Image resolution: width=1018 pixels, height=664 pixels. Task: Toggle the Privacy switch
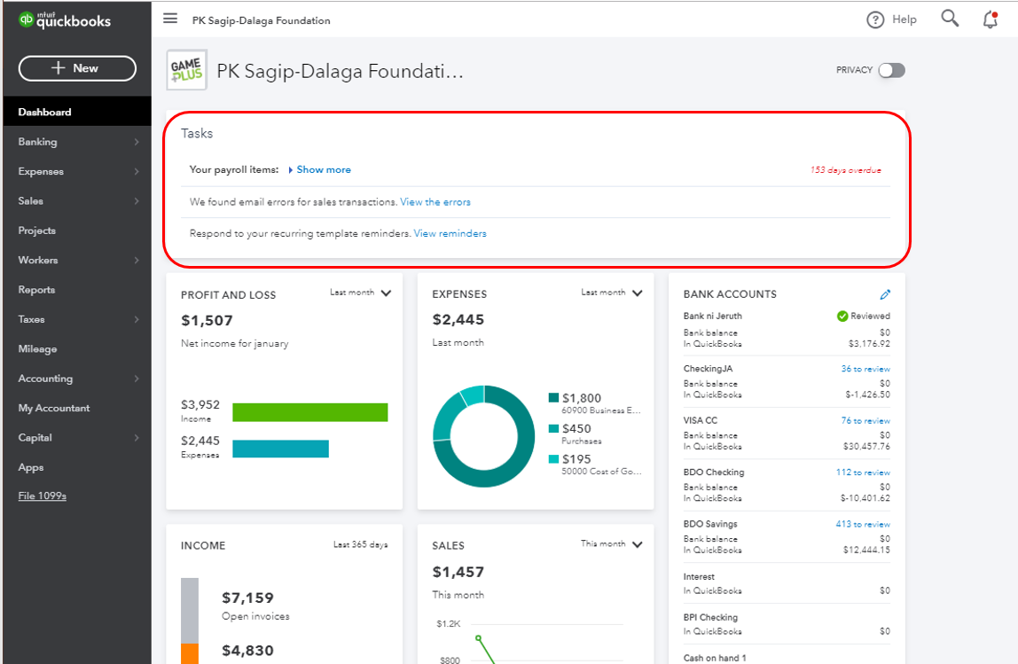click(891, 71)
